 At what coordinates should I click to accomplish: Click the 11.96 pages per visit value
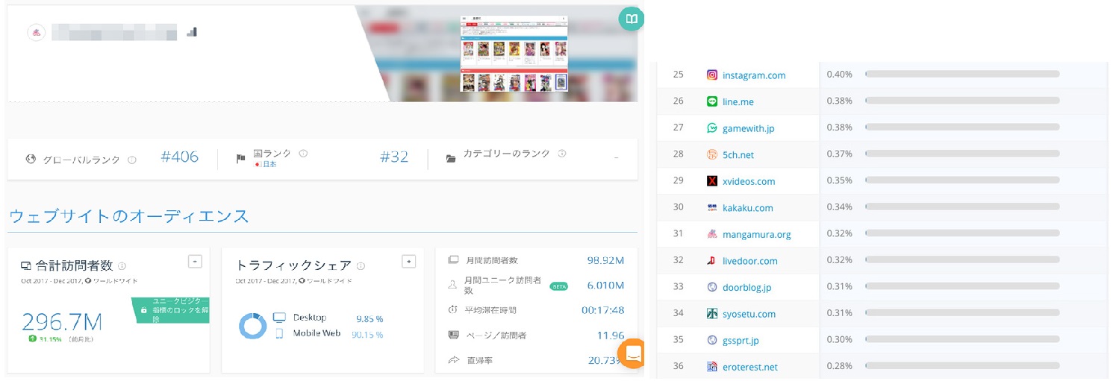point(611,336)
